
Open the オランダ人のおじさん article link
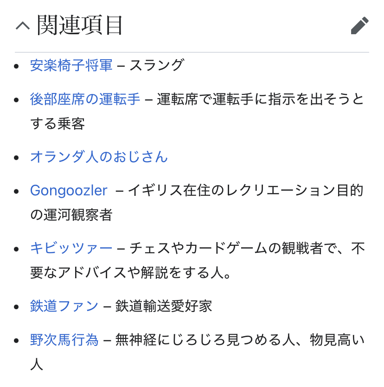tap(99, 157)
